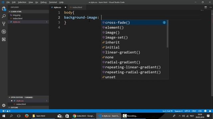Open notifications bell in status bar
Image resolution: width=213 pixels, height=119 pixels.
point(210,111)
